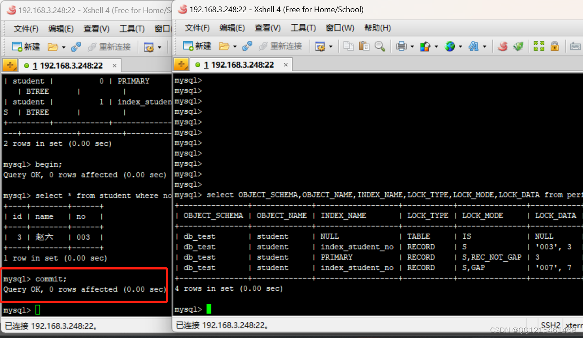Image resolution: width=583 pixels, height=338 pixels.
Task: Click open folder icon in left window toolbar
Action: point(53,47)
